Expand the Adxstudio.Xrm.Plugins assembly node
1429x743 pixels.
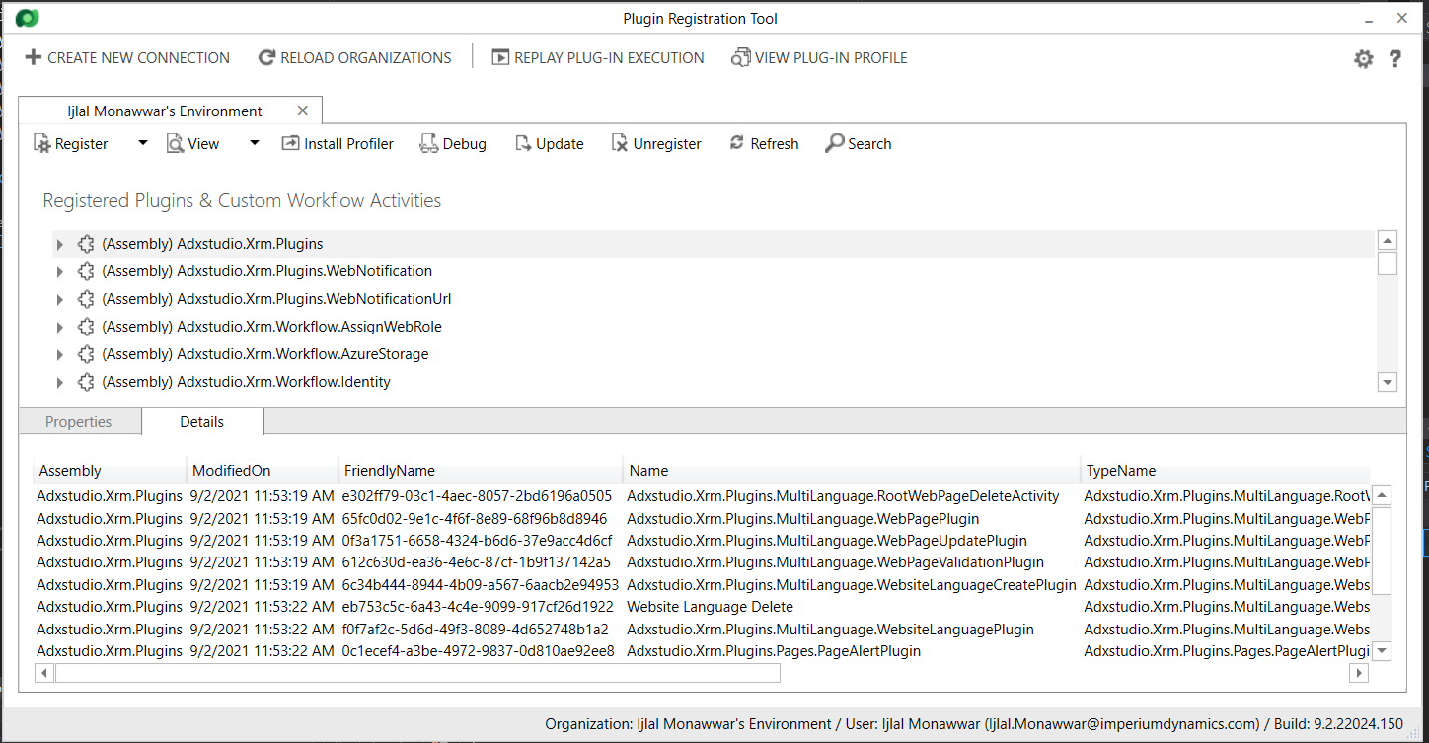point(59,244)
